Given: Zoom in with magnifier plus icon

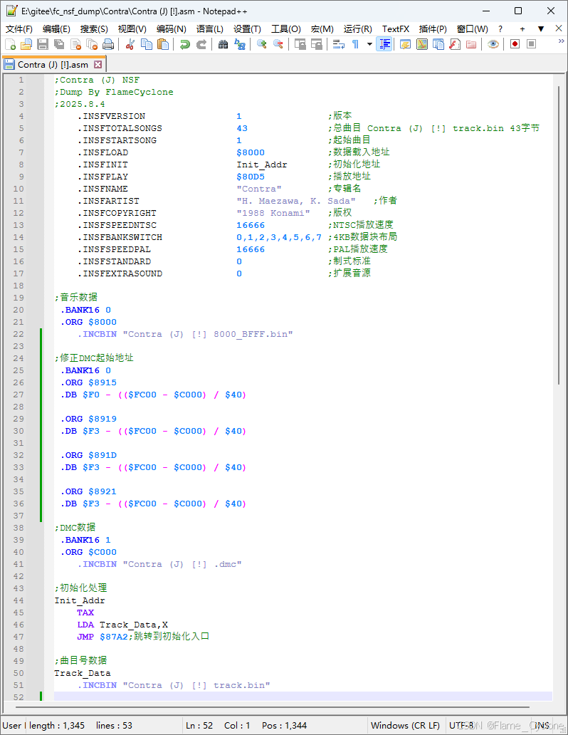Looking at the screenshot, I should [x=262, y=45].
